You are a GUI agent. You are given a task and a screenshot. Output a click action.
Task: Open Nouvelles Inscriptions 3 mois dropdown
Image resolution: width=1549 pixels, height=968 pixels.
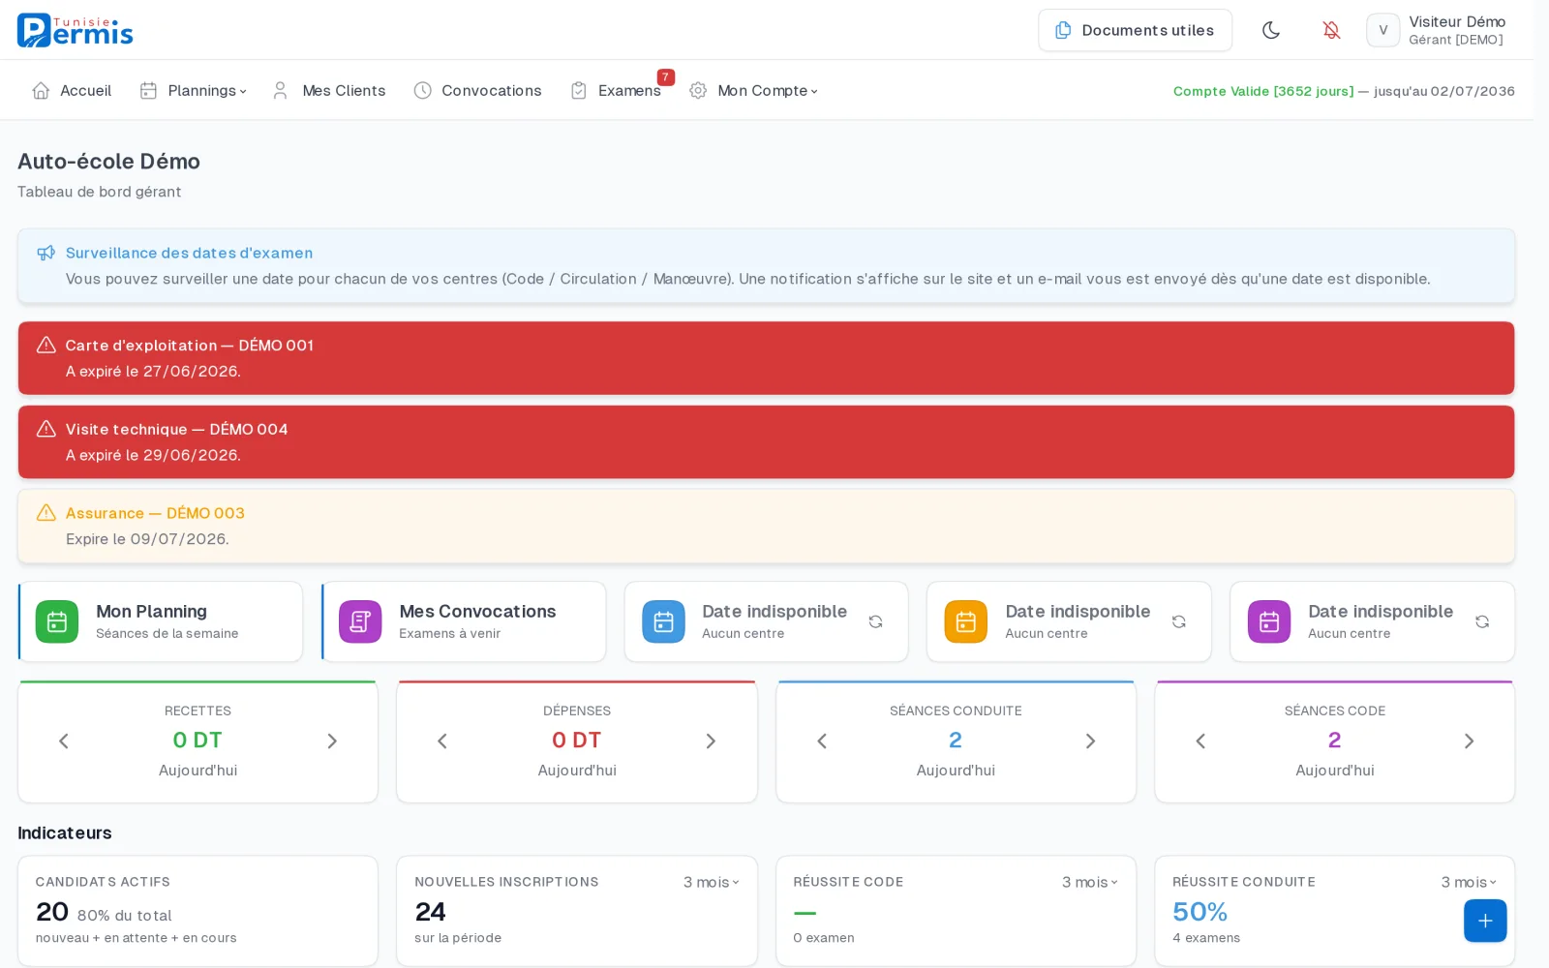(711, 882)
